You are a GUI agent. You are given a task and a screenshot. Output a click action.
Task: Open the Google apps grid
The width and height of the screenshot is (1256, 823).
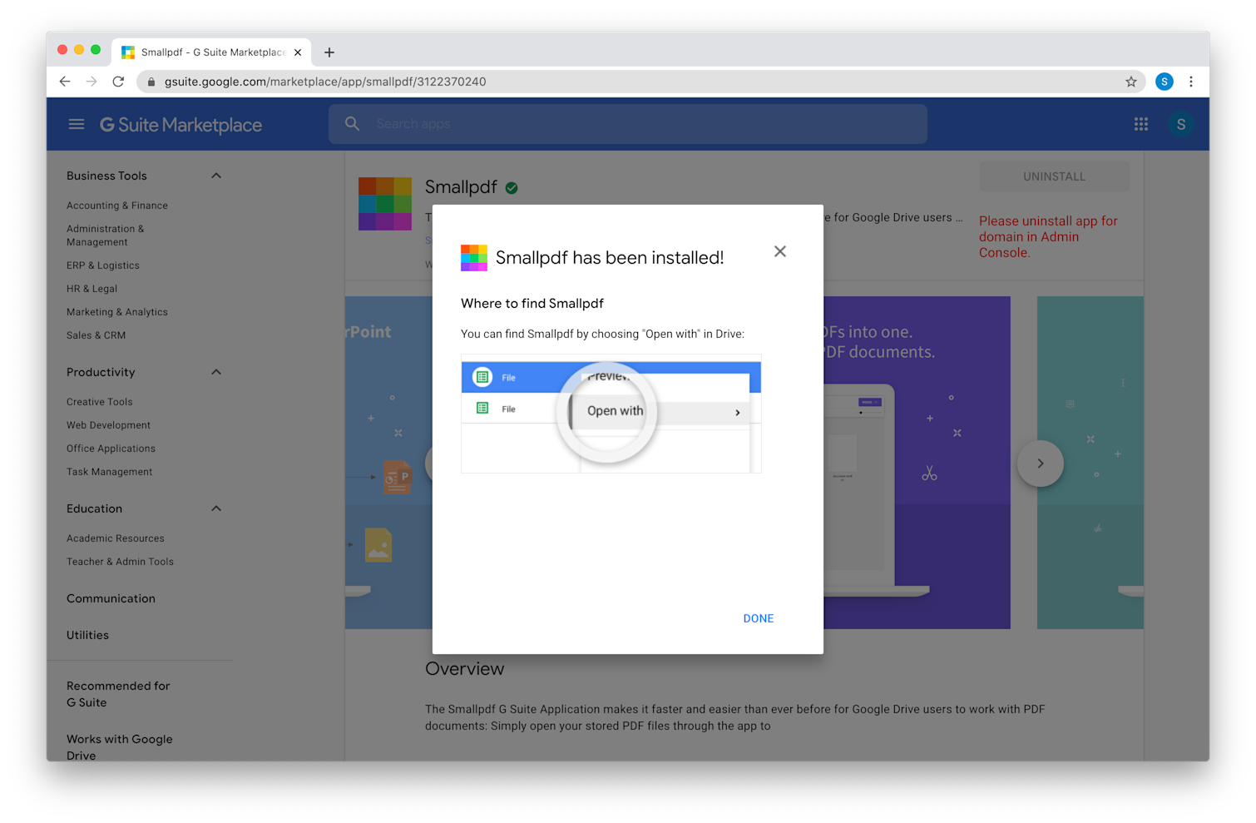click(x=1141, y=124)
